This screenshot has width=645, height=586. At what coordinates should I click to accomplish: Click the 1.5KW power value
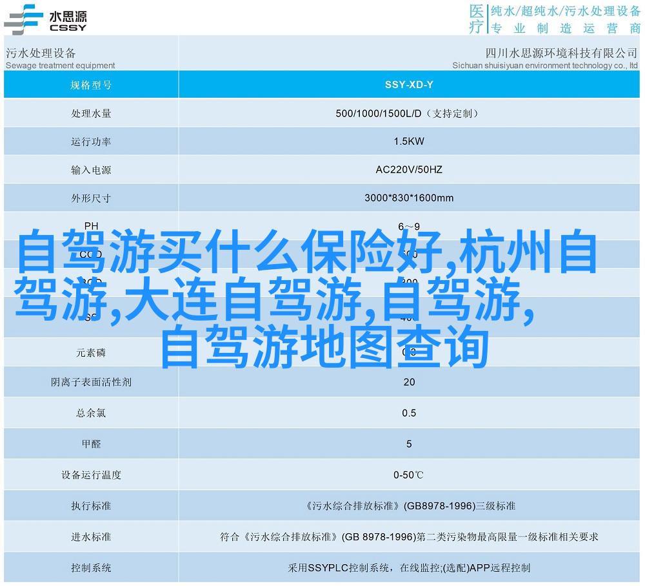pyautogui.click(x=409, y=141)
